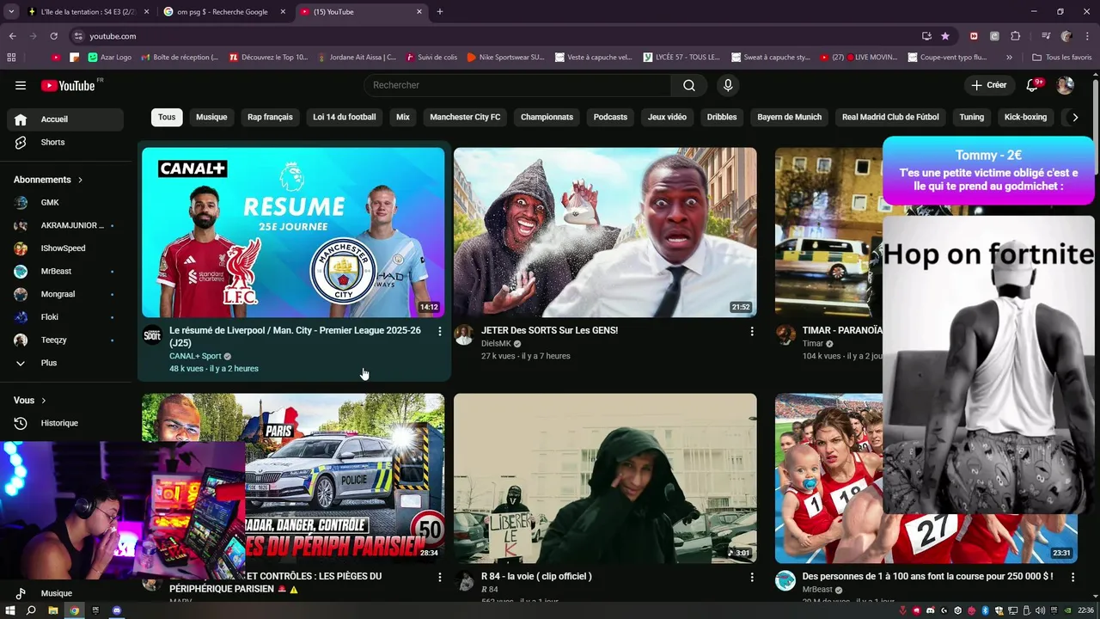This screenshot has width=1100, height=619.
Task: Show more category chips with right arrow
Action: tap(1074, 117)
